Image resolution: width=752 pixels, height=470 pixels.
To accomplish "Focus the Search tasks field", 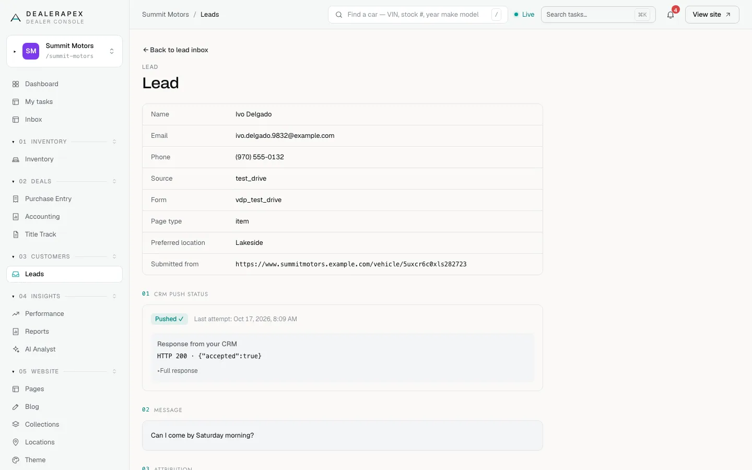I will pyautogui.click(x=598, y=15).
